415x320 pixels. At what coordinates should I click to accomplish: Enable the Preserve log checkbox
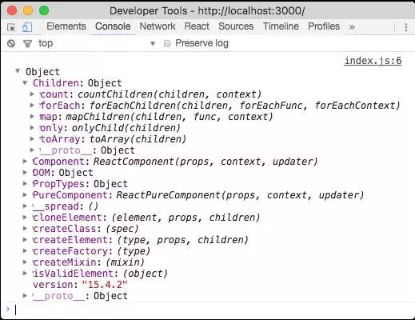click(x=167, y=43)
